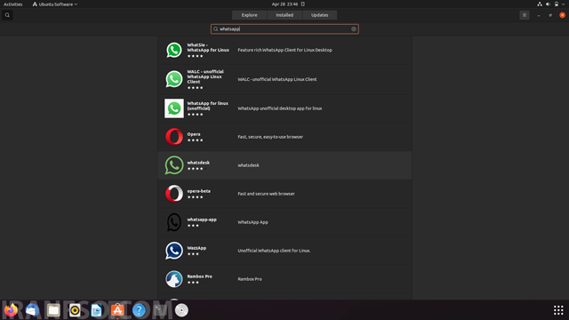
Task: Select the WALC unofficial WhatsApp client icon
Action: (x=174, y=79)
